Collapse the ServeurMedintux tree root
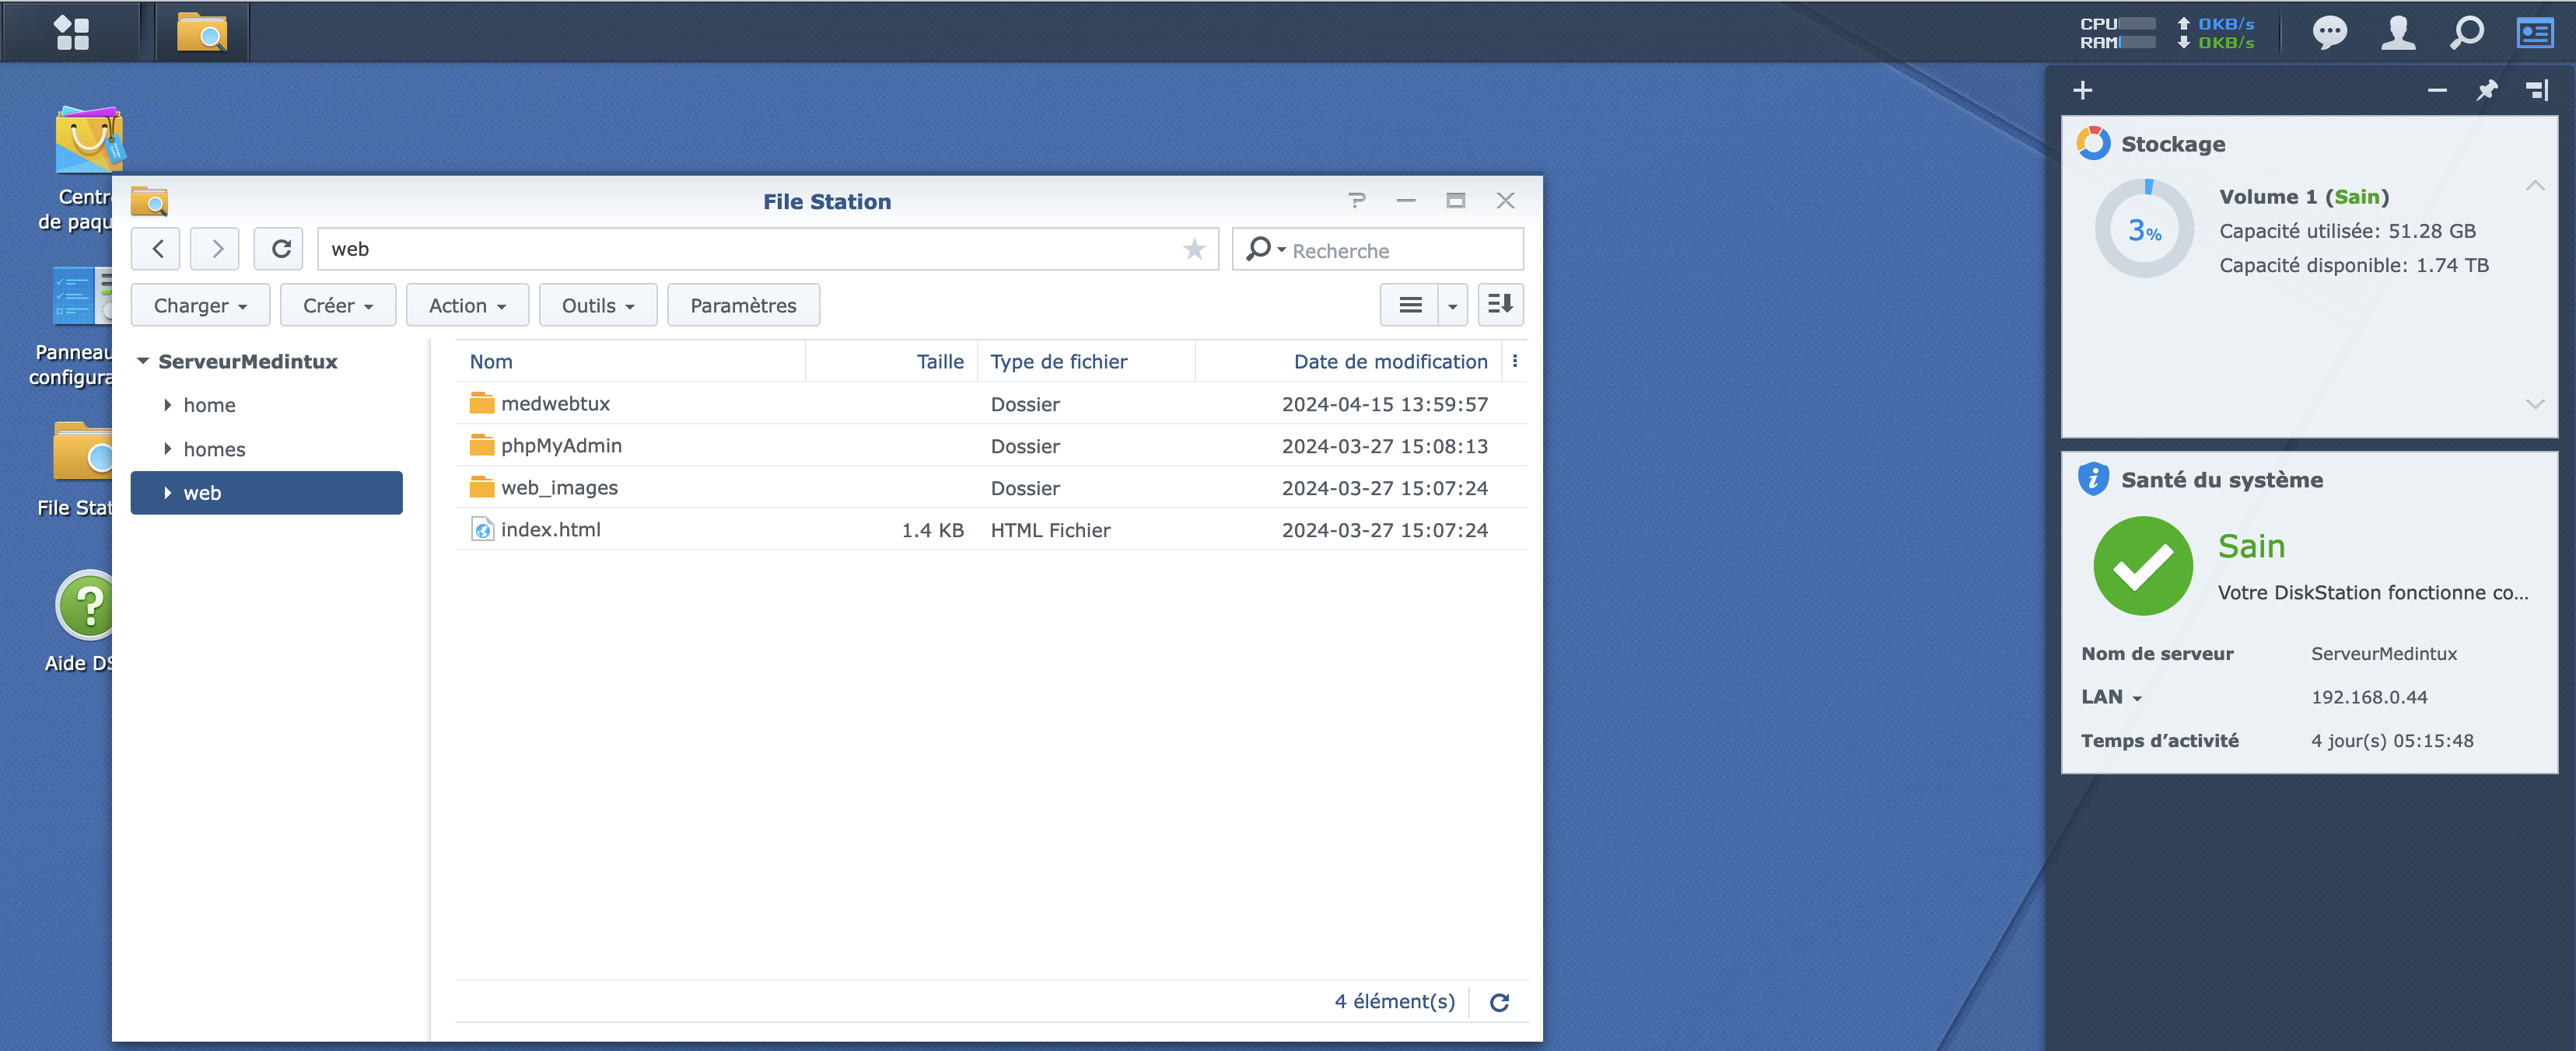The image size is (2576, 1051). coord(143,361)
